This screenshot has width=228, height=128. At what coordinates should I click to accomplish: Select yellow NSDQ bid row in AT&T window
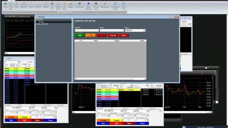15,69
